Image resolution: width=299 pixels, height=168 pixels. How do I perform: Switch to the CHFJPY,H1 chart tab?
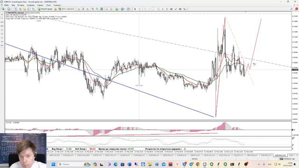97,155
